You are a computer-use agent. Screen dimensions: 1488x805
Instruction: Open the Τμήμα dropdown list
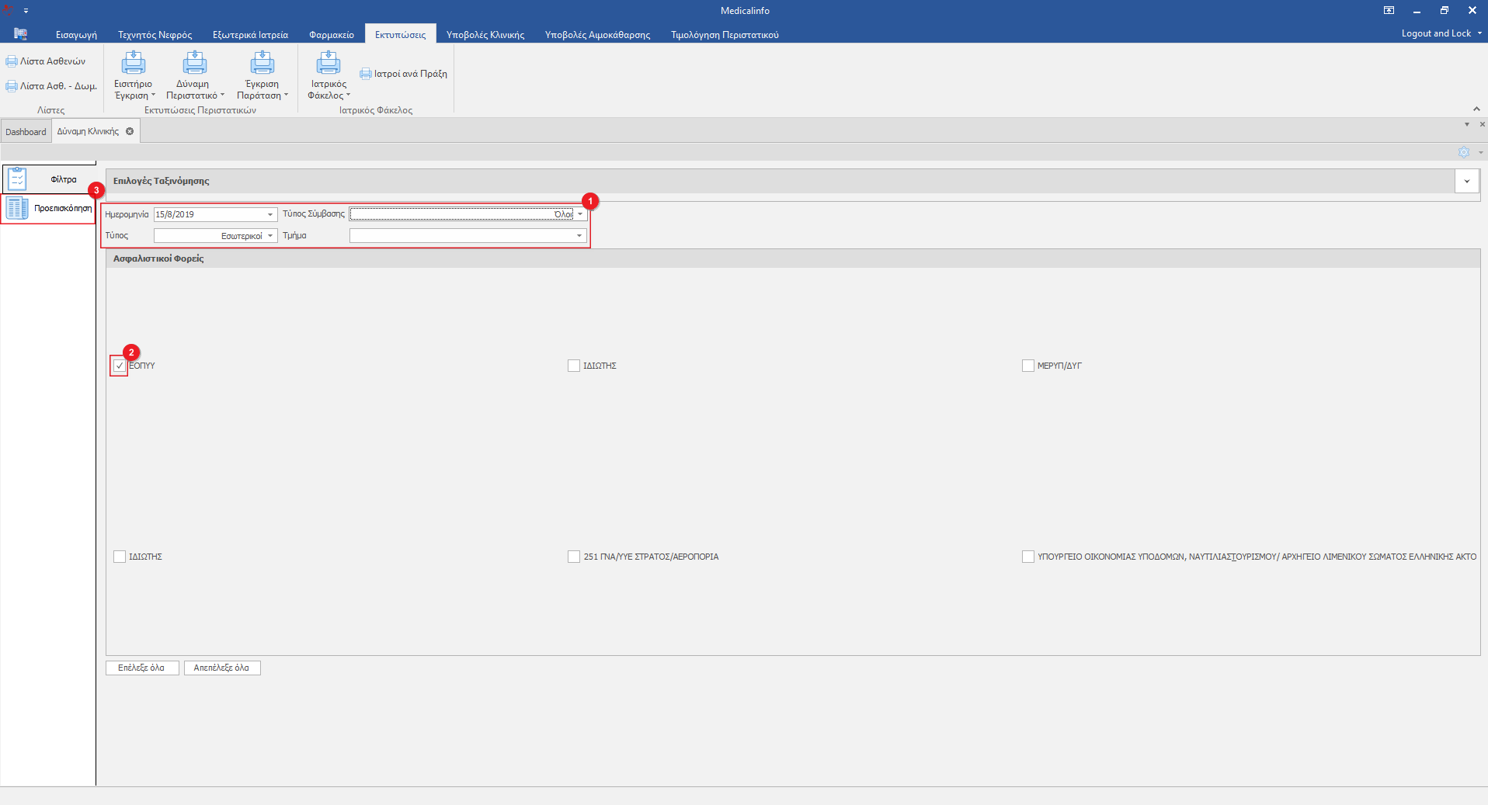click(x=579, y=235)
